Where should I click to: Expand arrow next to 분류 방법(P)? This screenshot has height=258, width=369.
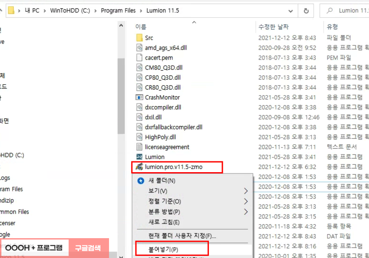click(x=246, y=212)
